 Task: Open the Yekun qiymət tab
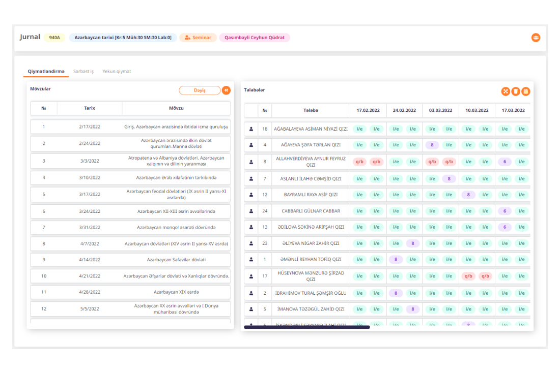pos(117,72)
